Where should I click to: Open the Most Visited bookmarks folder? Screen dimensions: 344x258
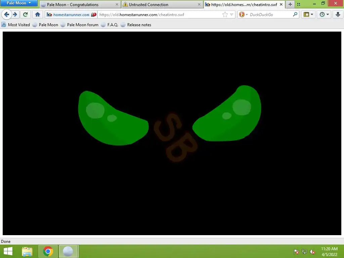15,25
